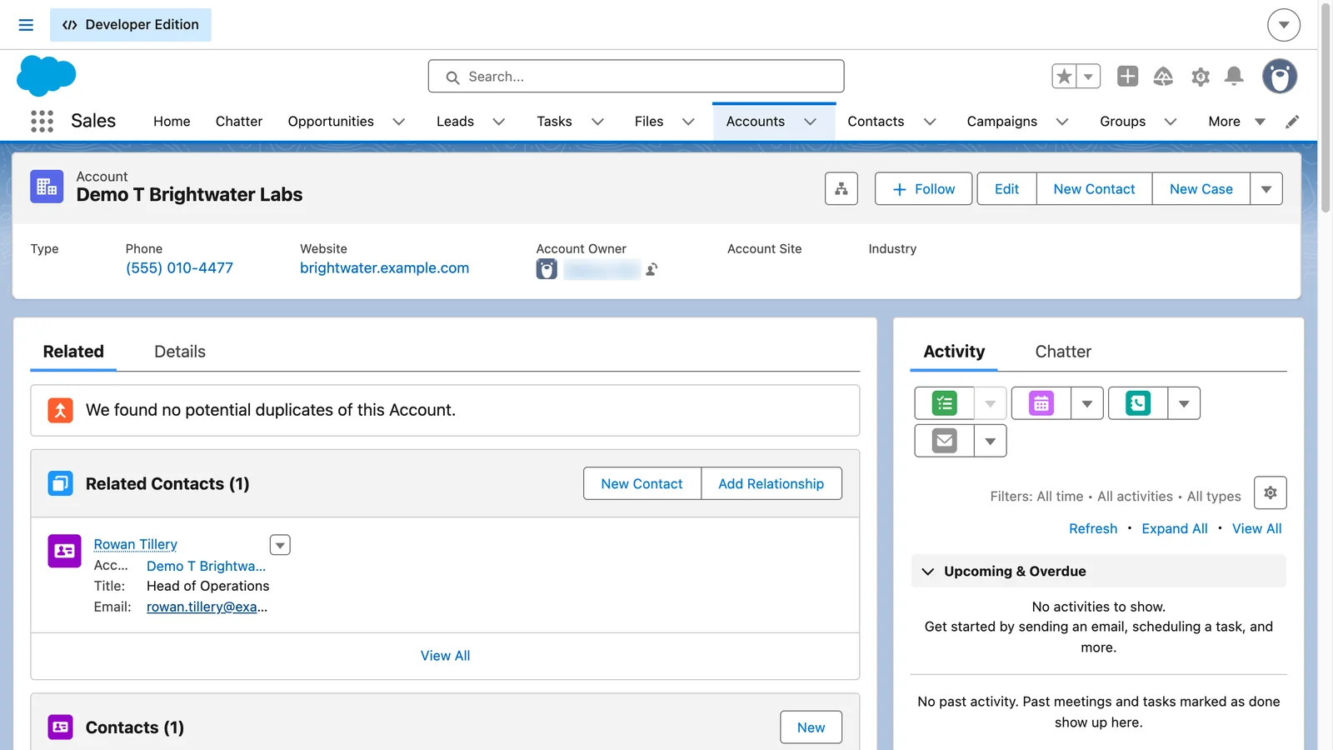Open activity timeline settings gear

[x=1271, y=492]
